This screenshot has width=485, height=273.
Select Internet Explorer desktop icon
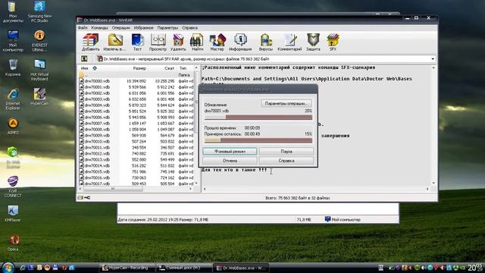pyautogui.click(x=13, y=99)
